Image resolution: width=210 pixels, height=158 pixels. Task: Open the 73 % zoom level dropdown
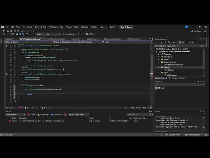8,108
